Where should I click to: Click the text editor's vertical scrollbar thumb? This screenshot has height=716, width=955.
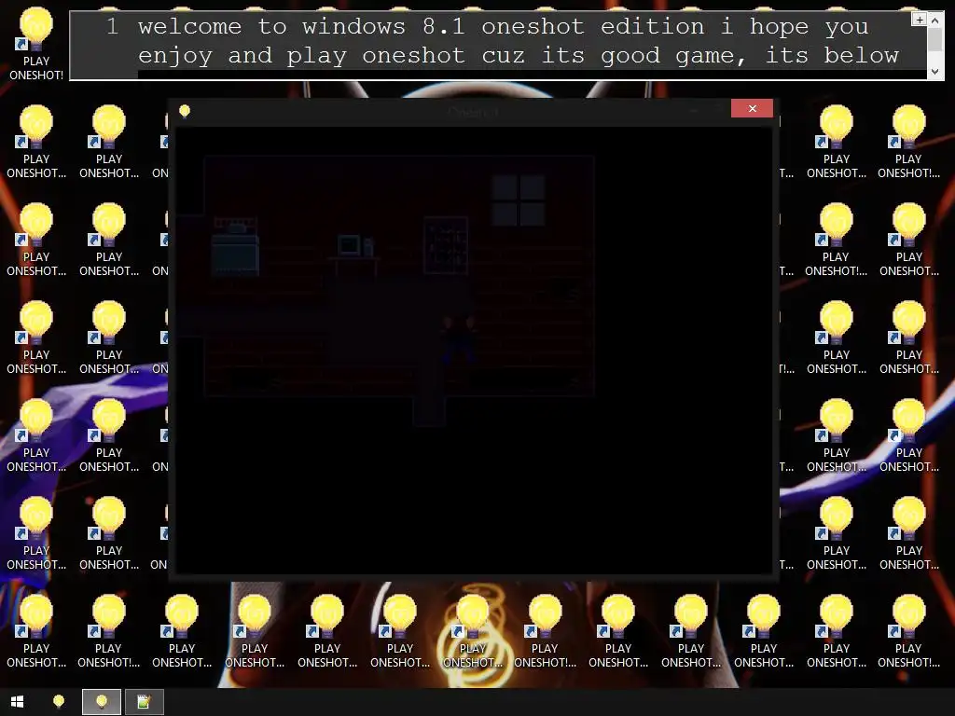[934, 39]
